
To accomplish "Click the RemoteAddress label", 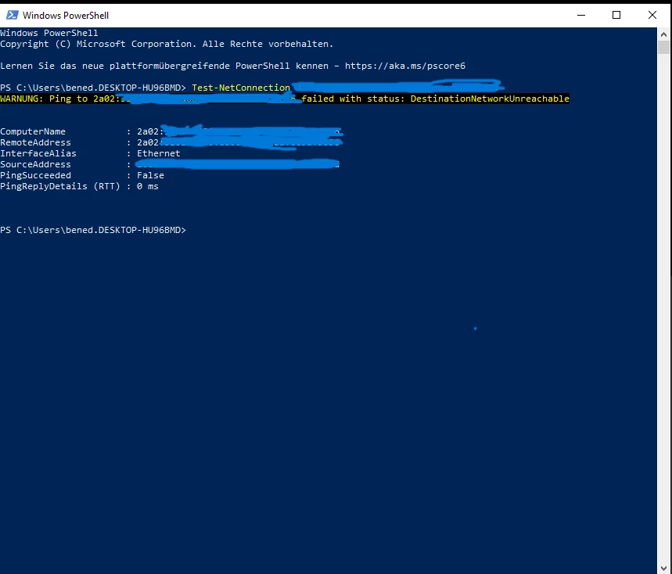I will 35,142.
